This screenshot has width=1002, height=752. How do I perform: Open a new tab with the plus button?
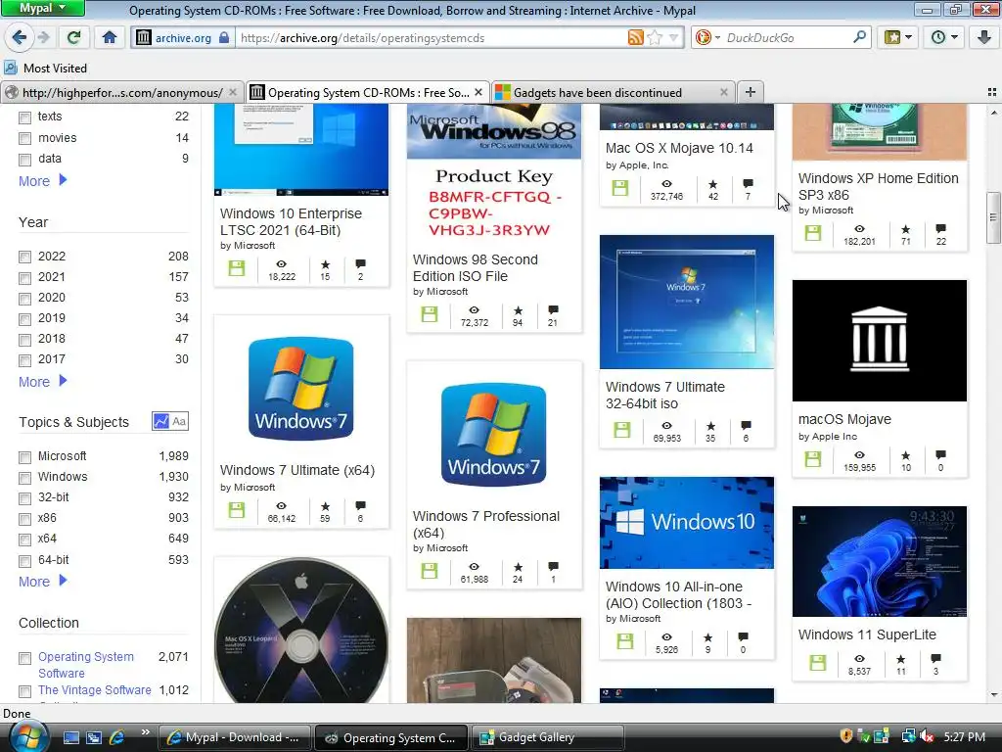pos(751,92)
